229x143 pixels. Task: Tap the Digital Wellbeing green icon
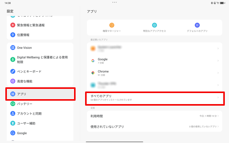tap(13, 59)
